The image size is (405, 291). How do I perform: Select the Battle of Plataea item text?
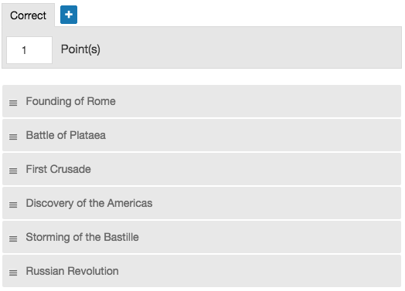pyautogui.click(x=66, y=135)
